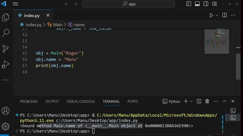243x136 pixels.
Task: Close the terminal panel
Action: [233, 101]
